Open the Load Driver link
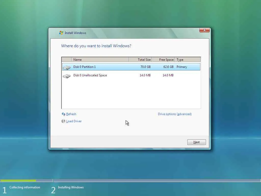 coord(74,121)
